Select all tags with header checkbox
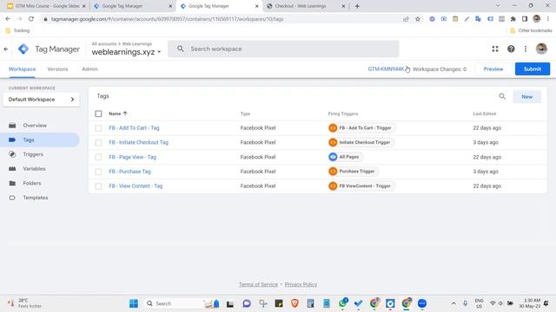This screenshot has height=312, width=556. pyautogui.click(x=98, y=114)
